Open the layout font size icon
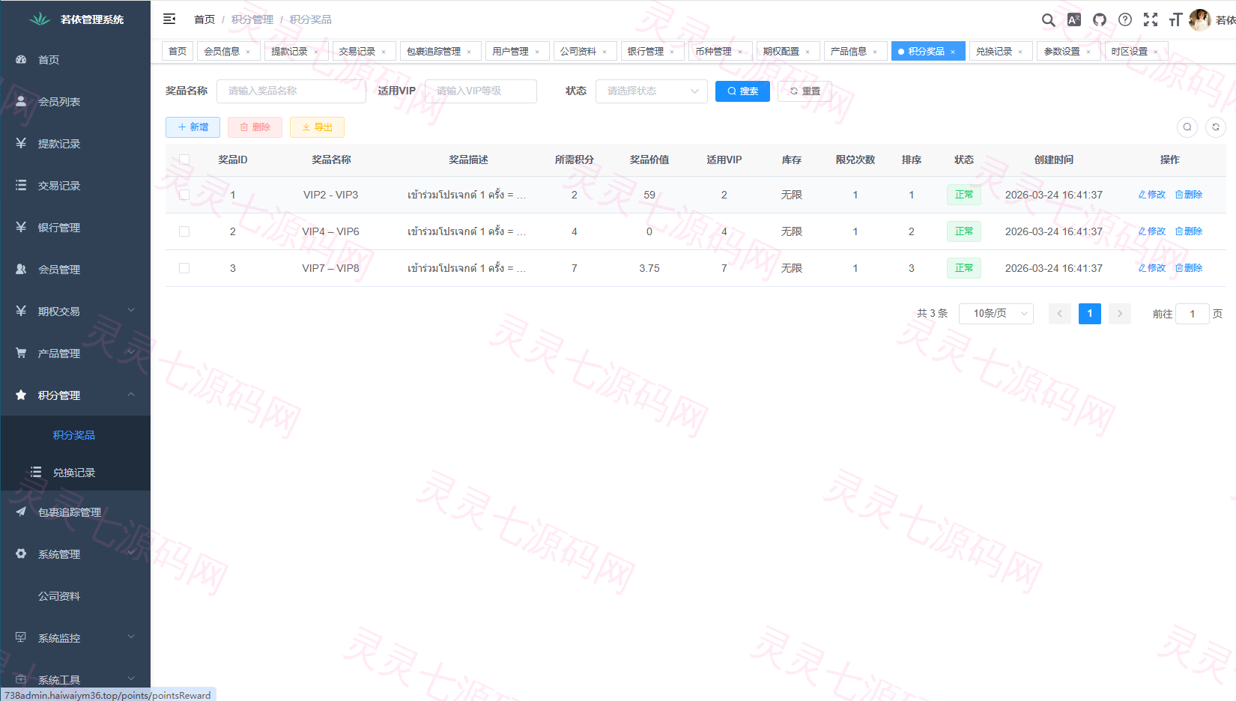Screen dimensions: 1236x701 tap(1175, 20)
